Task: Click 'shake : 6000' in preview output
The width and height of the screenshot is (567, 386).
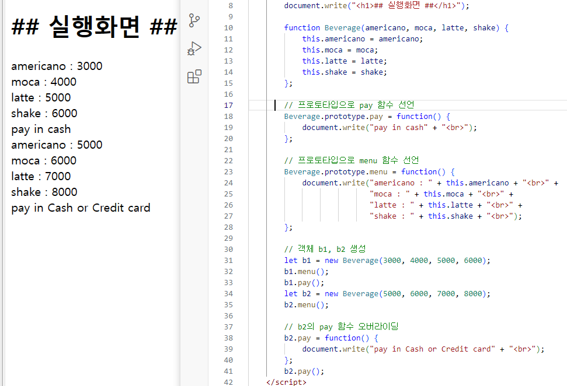Action: (44, 113)
